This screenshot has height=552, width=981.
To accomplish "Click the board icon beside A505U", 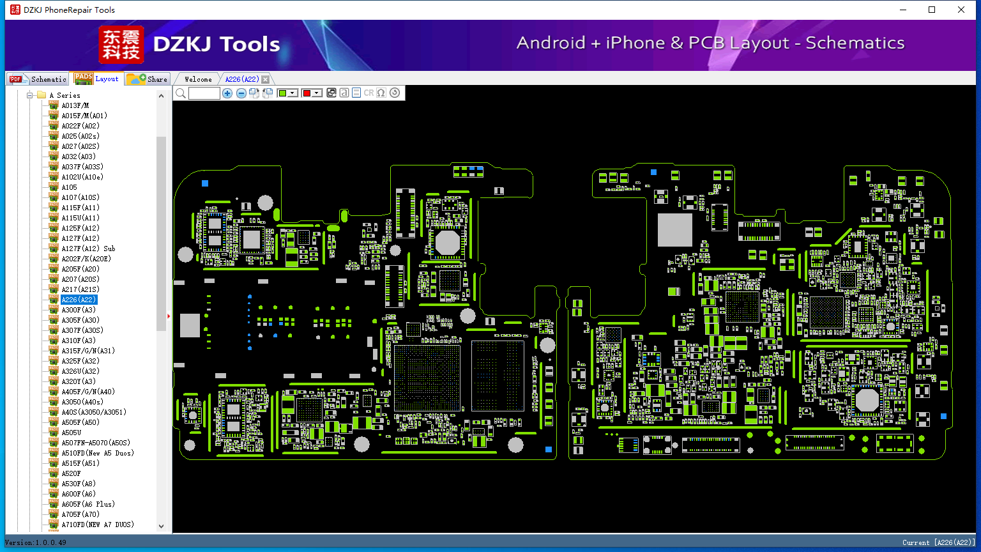I will pos(54,433).
